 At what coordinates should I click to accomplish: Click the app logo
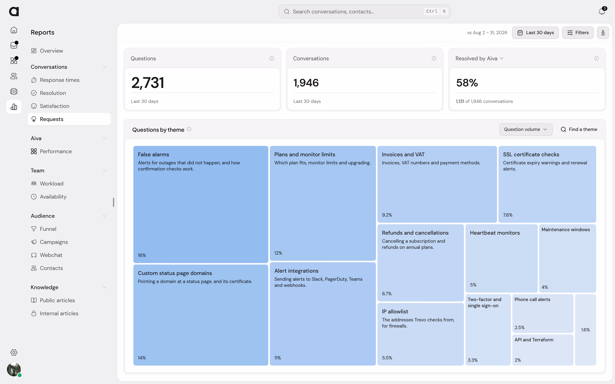[x=14, y=12]
